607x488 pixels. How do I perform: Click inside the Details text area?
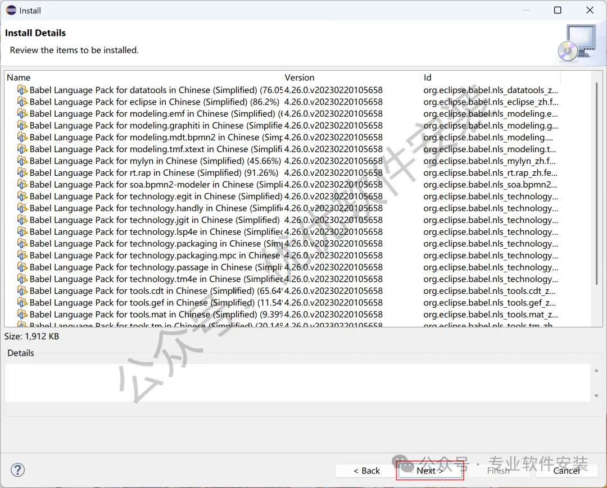tap(298, 382)
